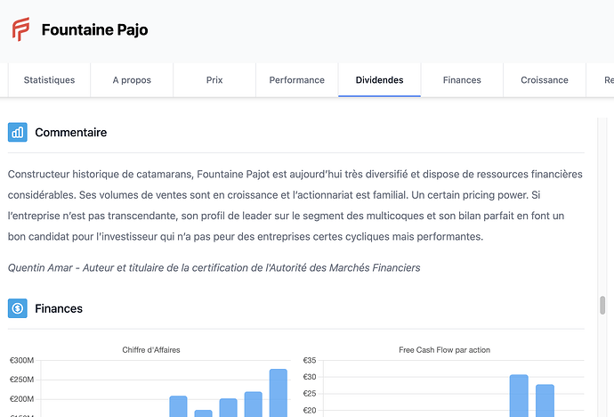
Task: Click the Commentaire section heading
Action: [71, 133]
